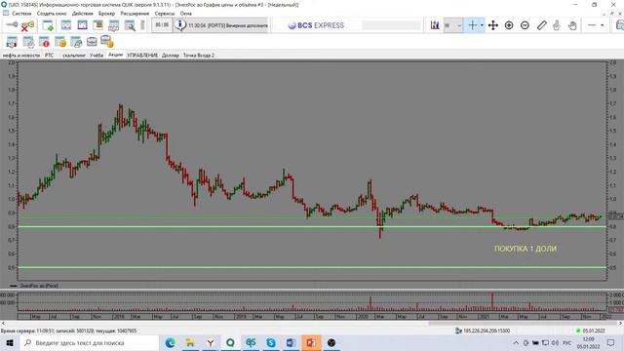Select the four-arrow move chart tool
Viewport: 624px width, 351px height.
493,25
